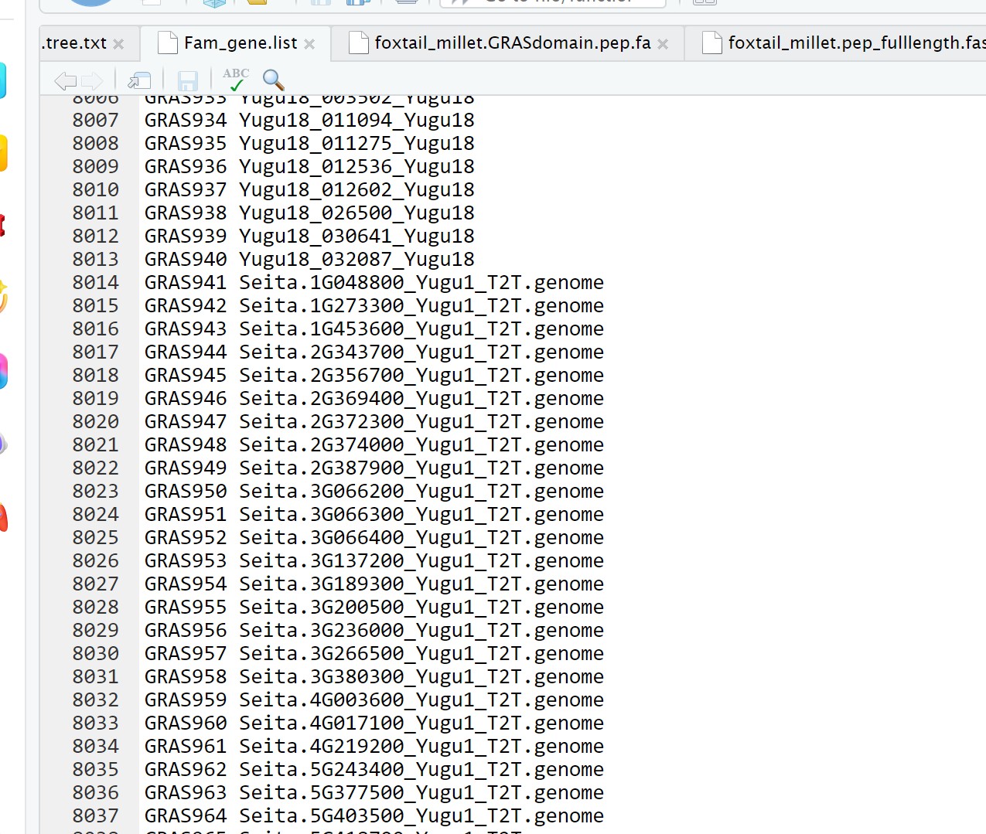This screenshot has height=834, width=986.
Task: Save the current document
Action: tap(188, 80)
